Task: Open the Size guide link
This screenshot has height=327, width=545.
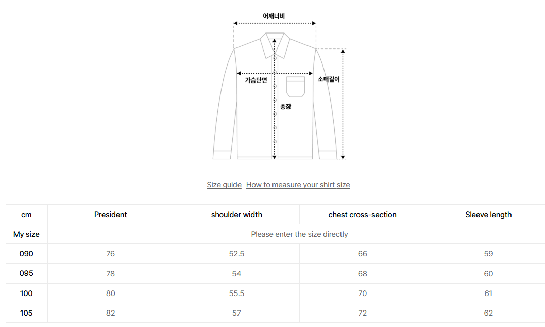Action: [x=224, y=184]
